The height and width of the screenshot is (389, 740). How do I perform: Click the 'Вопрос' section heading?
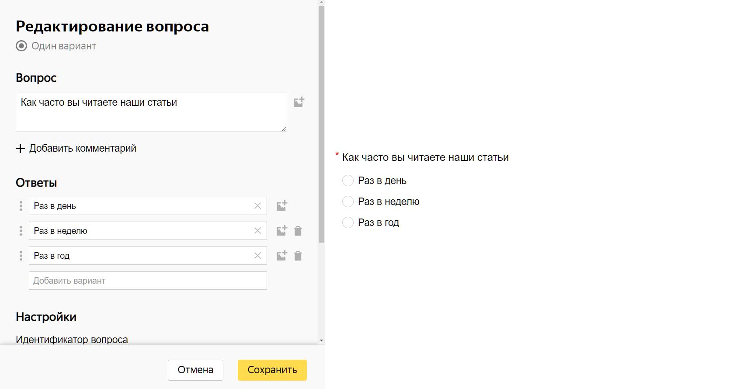click(36, 78)
